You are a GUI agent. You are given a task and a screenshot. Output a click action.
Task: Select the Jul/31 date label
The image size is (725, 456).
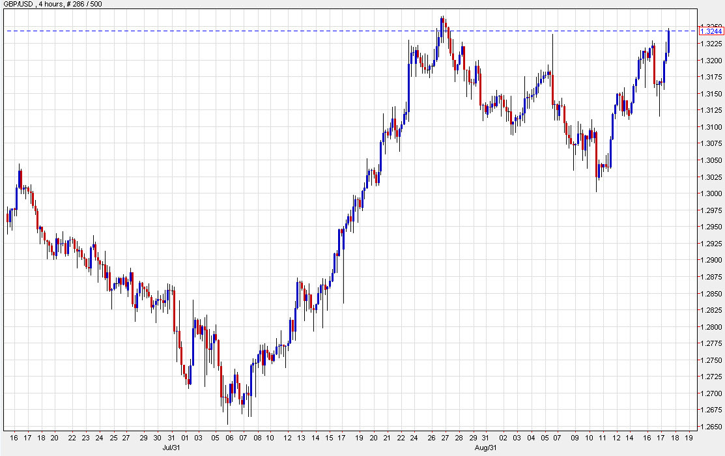[170, 448]
